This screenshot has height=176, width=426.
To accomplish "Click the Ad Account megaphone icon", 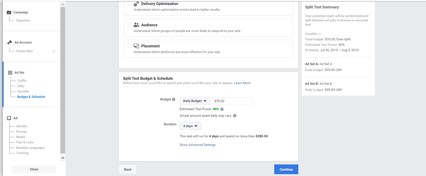I will [x=9, y=43].
